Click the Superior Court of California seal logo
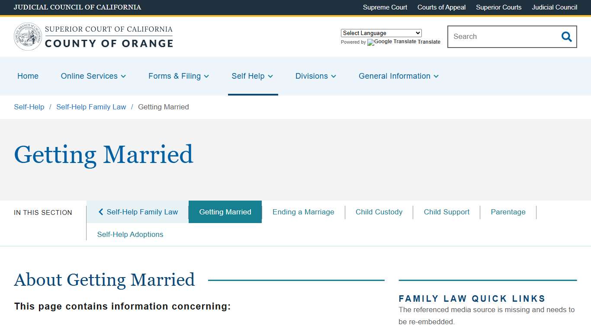The image size is (591, 332). click(27, 36)
